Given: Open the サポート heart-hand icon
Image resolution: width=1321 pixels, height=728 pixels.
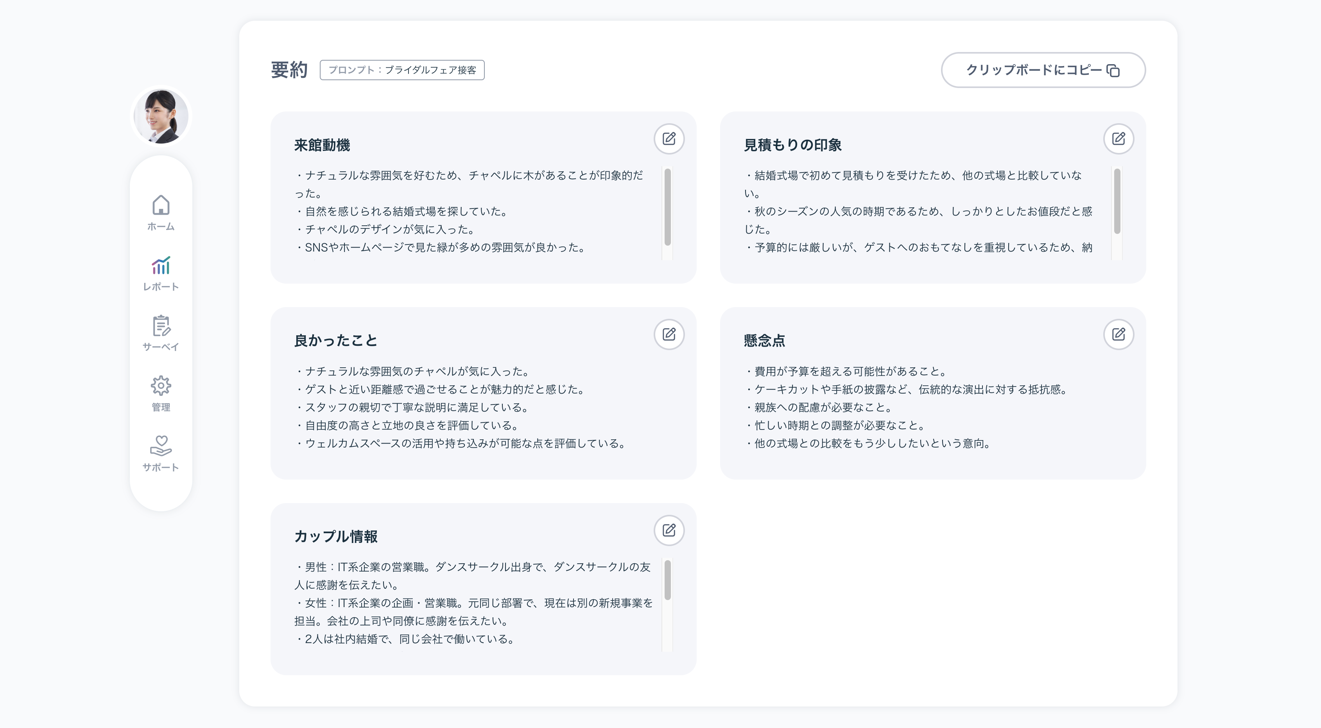Looking at the screenshot, I should click(x=161, y=446).
